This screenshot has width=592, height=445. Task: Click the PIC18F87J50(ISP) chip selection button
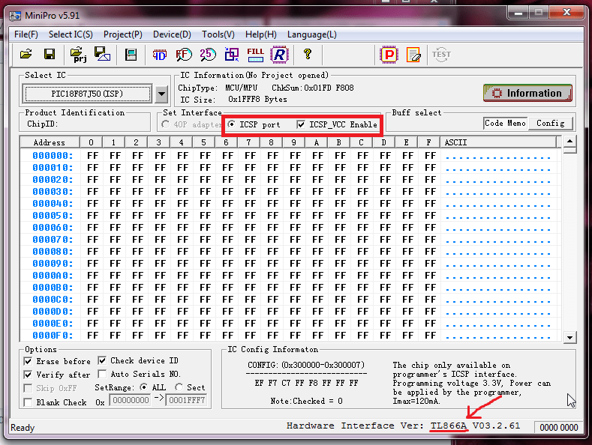pyautogui.click(x=86, y=94)
